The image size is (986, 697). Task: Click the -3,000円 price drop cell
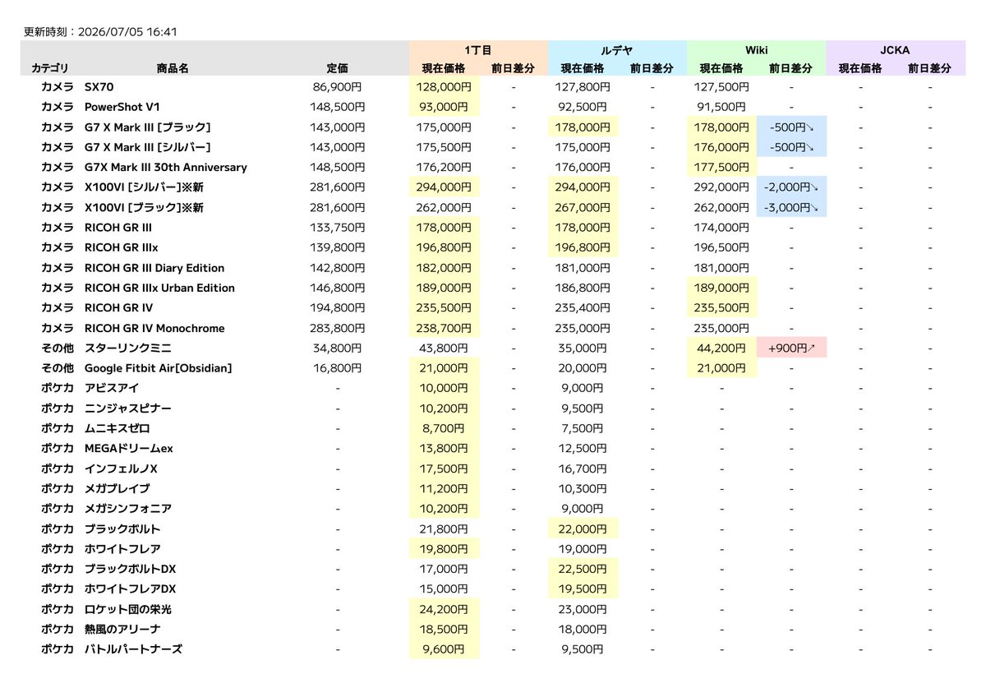792,207
